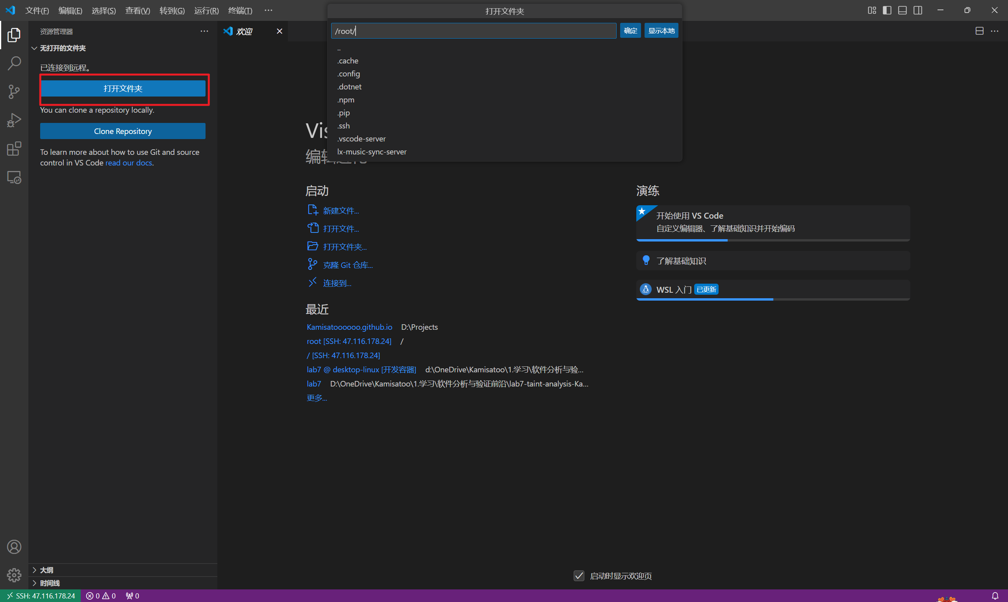Select .vscode-server folder in list
The height and width of the screenshot is (602, 1008).
(505, 139)
